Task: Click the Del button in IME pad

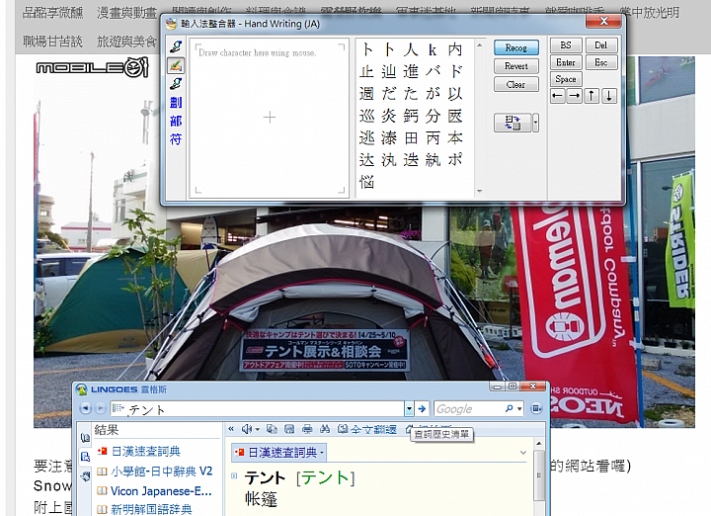Action: click(600, 45)
